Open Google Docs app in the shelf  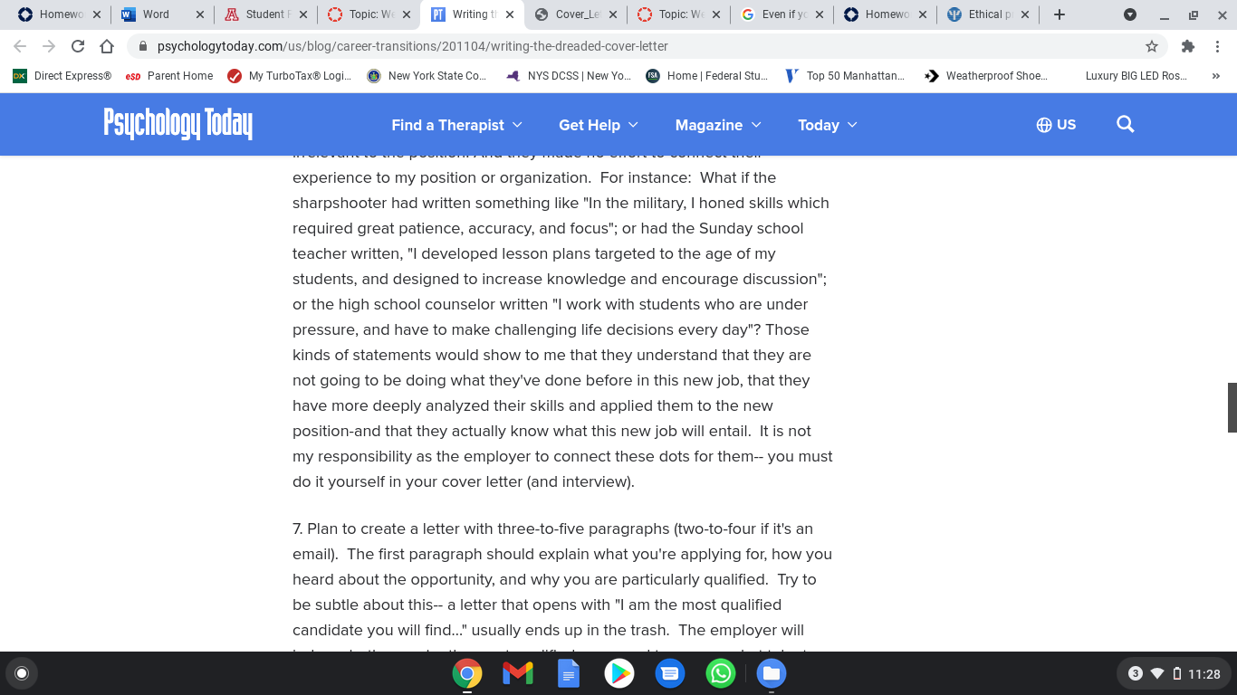[569, 673]
